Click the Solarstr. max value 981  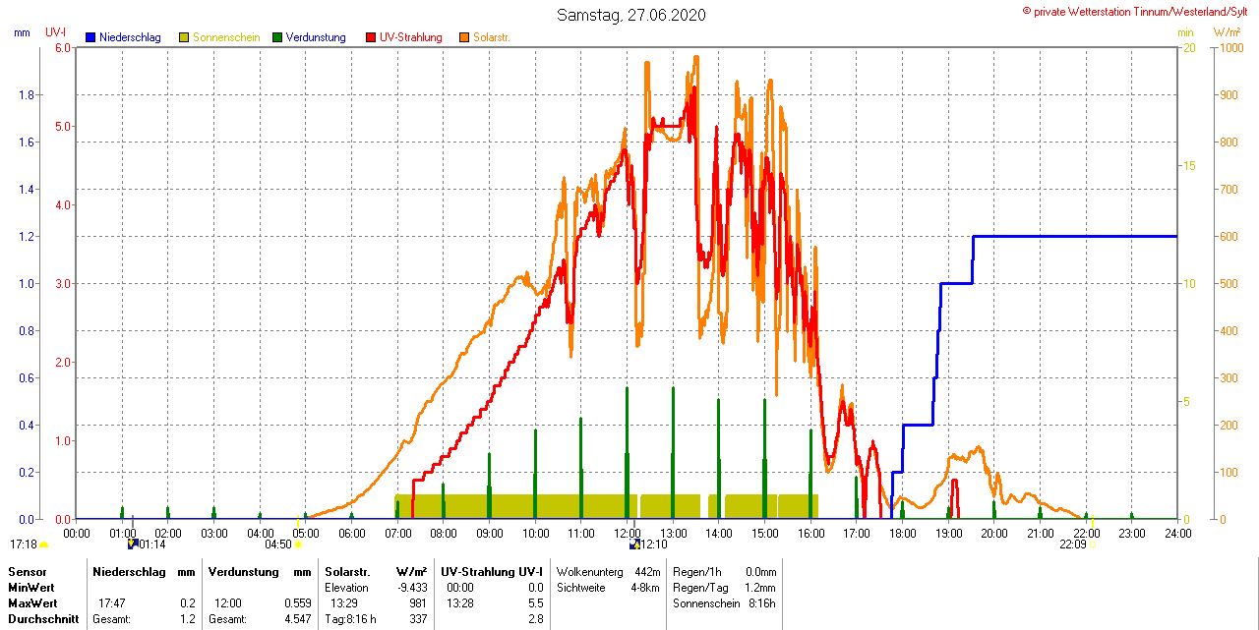[418, 603]
